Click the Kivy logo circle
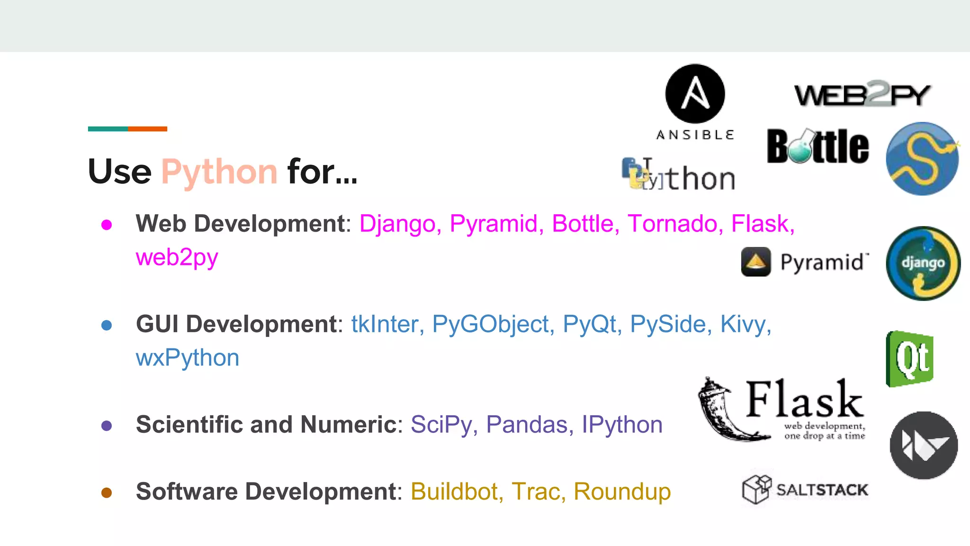Screen dimensions: 970x546 [x=924, y=446]
